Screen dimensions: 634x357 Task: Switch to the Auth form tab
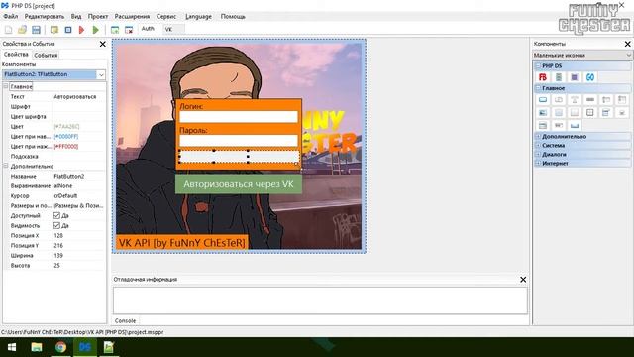coord(148,29)
